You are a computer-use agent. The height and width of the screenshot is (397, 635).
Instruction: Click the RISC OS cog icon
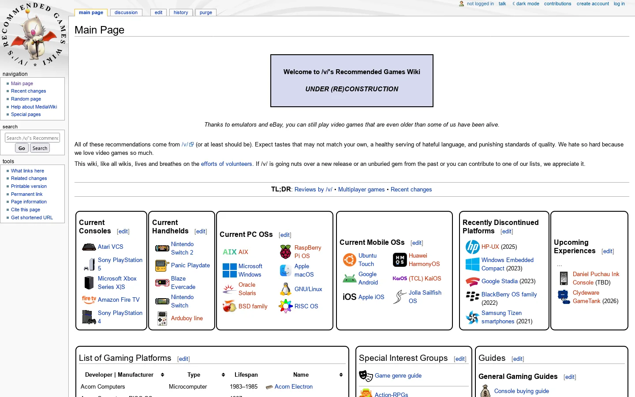pyautogui.click(x=286, y=306)
